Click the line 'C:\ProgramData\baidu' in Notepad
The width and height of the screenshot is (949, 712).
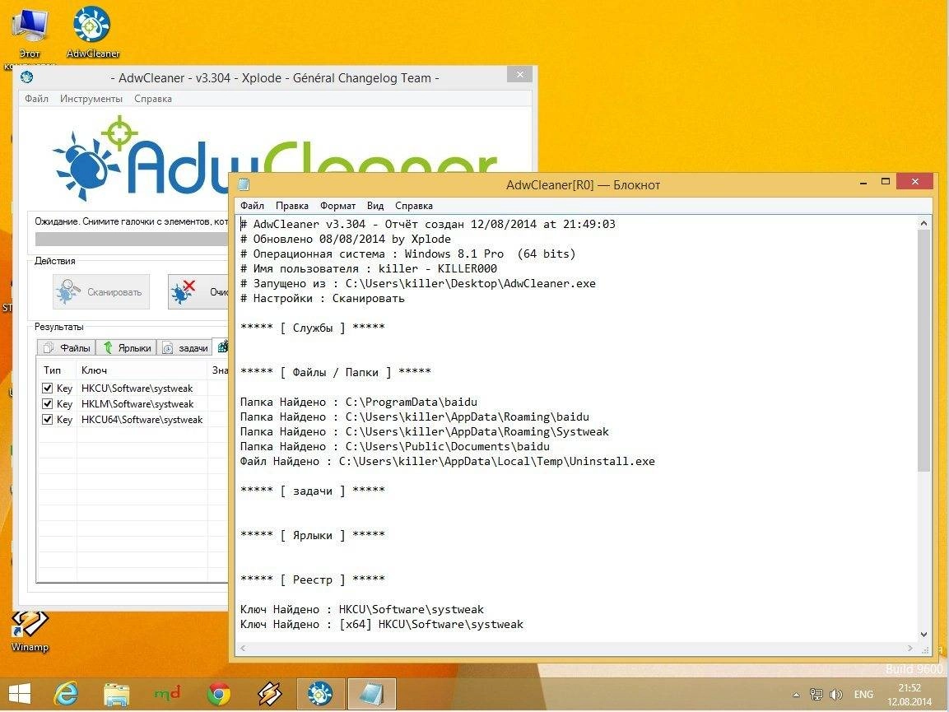click(358, 402)
